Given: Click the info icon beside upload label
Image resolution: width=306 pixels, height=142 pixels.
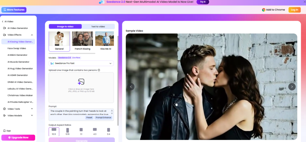Looking at the screenshot, I should tap(99, 70).
